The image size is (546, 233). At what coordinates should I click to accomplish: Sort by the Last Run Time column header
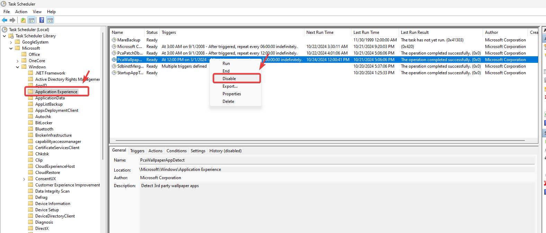tap(375, 32)
